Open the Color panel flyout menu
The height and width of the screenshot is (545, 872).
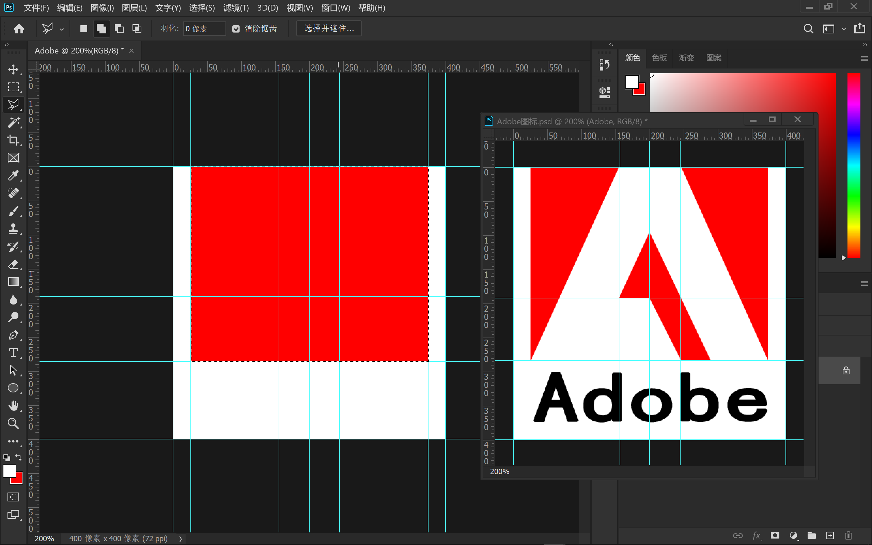[864, 58]
